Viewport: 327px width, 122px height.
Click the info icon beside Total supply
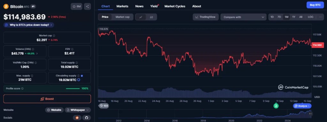77,63
